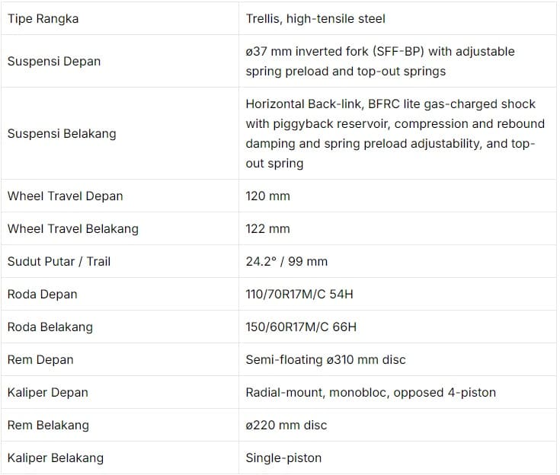Click the "Suspensi Depan" label cell

tap(54, 61)
